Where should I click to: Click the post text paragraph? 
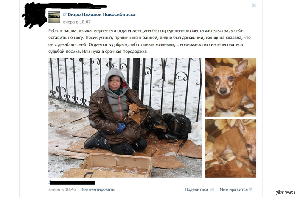[x=150, y=41]
